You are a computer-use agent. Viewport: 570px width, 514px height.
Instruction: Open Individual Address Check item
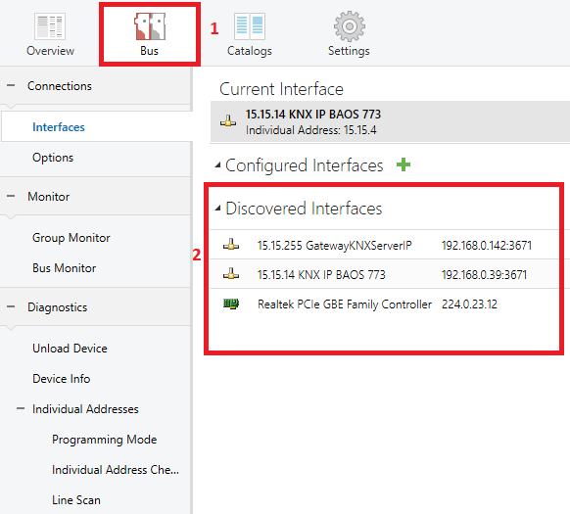click(116, 470)
